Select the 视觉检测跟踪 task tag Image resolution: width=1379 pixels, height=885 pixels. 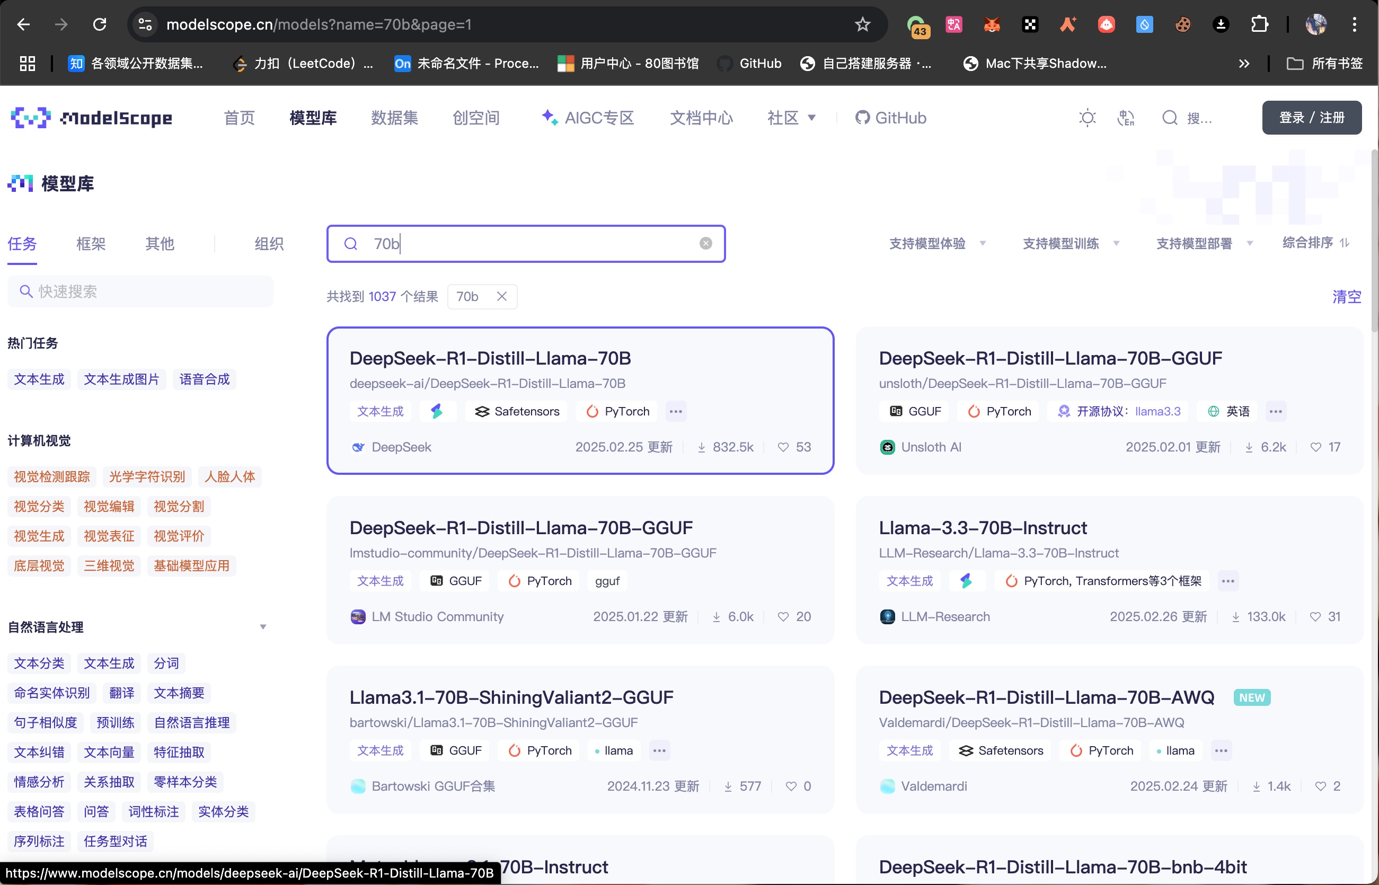52,476
